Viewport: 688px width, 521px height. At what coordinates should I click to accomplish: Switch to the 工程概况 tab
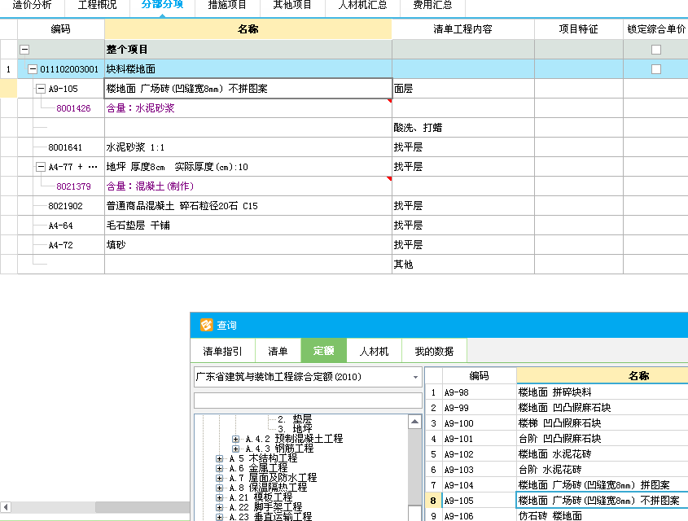click(97, 5)
